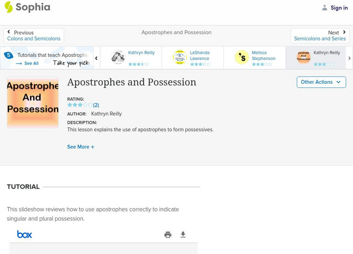This screenshot has height=254, width=353.
Task: Click the Sign in link
Action: [339, 7]
